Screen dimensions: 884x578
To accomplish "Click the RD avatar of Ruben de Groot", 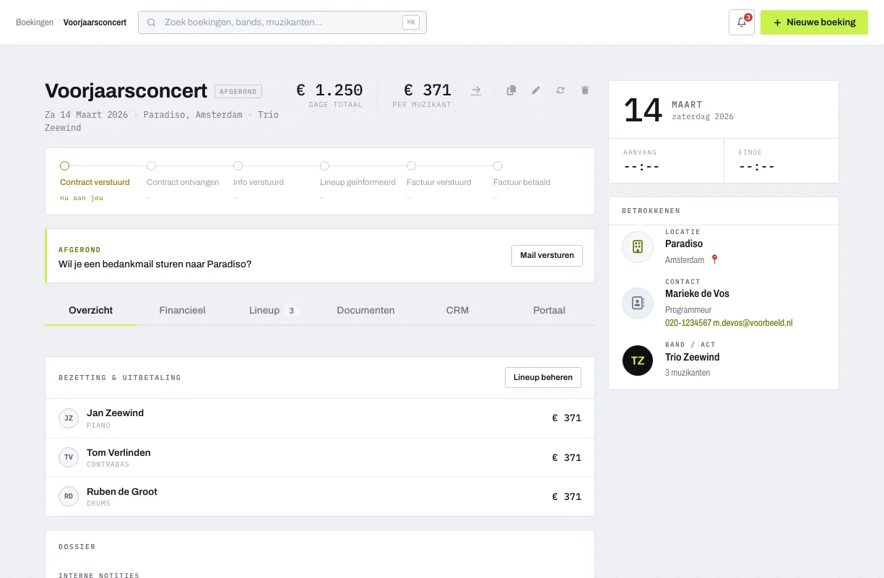I will [69, 496].
